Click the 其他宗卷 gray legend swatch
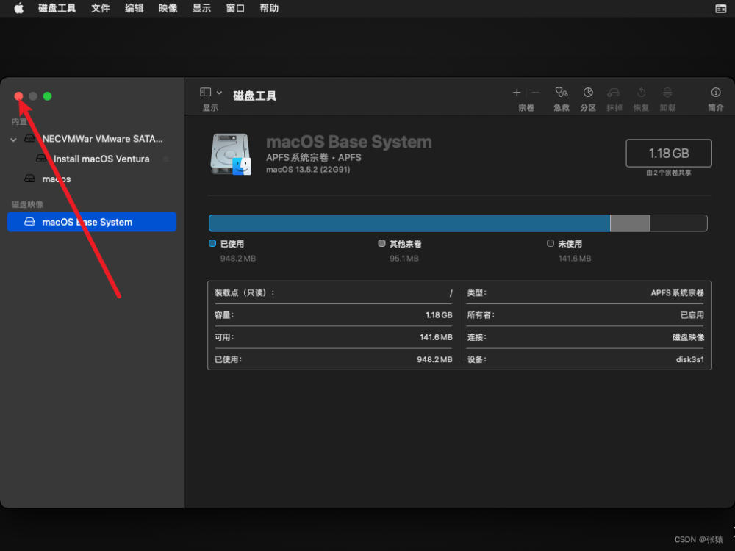 tap(381, 243)
